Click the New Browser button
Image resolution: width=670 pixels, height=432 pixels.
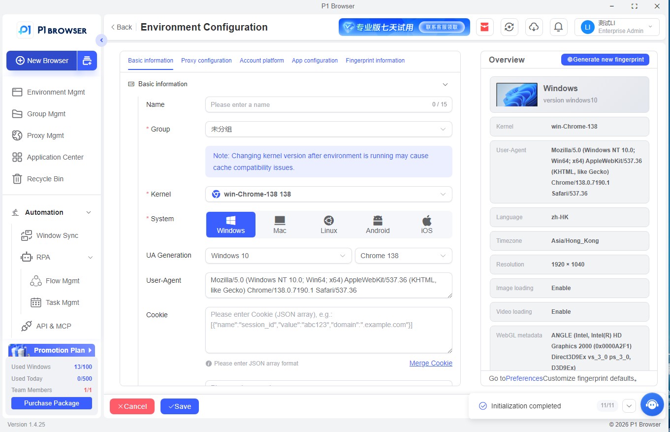coord(42,61)
